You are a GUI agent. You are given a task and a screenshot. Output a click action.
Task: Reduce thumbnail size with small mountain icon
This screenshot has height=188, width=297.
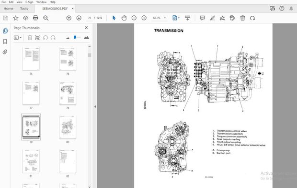tap(68, 38)
